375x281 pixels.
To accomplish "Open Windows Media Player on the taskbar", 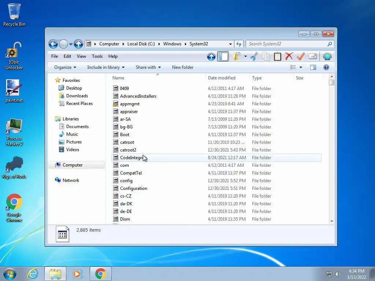I will (78, 274).
